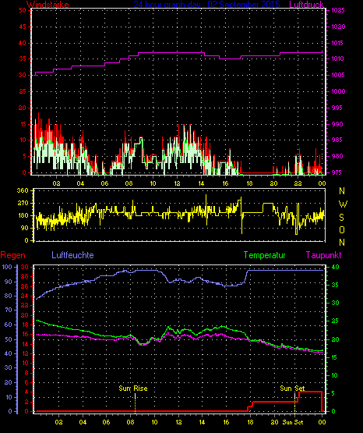Click the Temperatur legend label

tap(264, 255)
